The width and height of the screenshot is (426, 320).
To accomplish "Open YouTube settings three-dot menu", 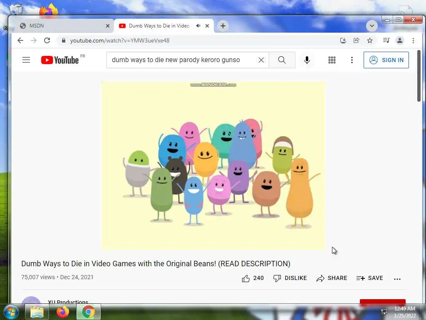I will coord(352,60).
